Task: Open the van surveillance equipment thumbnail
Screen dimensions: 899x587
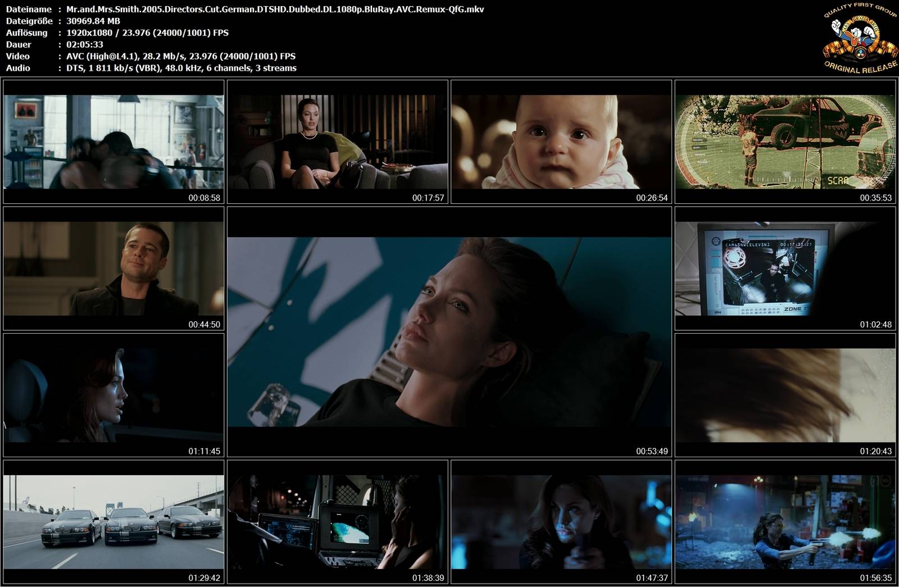Action: pos(337,522)
